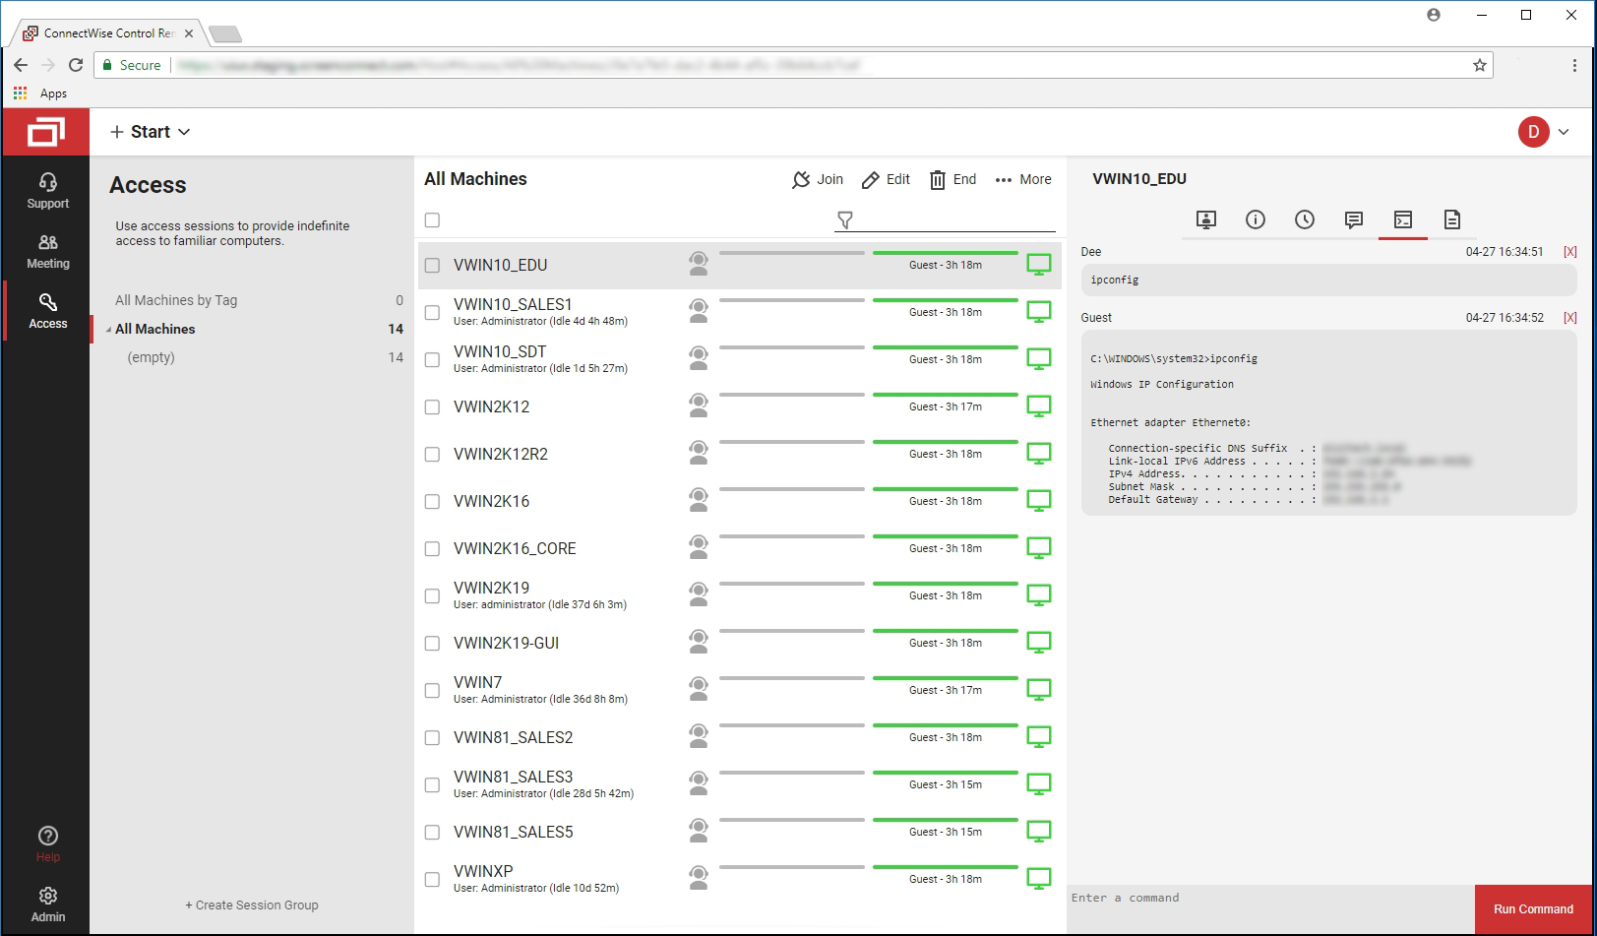
Task: Click the Run Command button
Action: [1532, 908]
